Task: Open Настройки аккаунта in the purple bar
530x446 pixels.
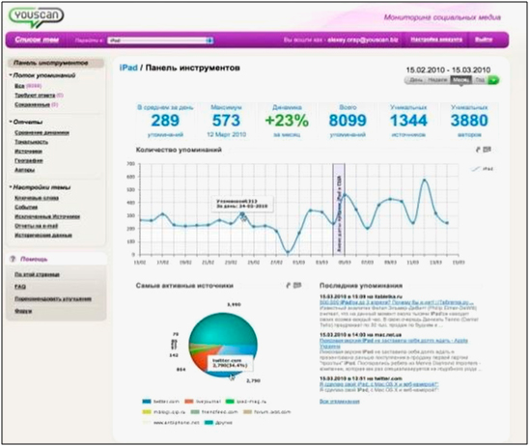Action: point(436,40)
